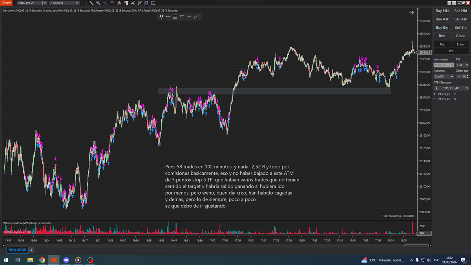Open the notification center icon
Viewport: 471px width, 265px height.
464,260
